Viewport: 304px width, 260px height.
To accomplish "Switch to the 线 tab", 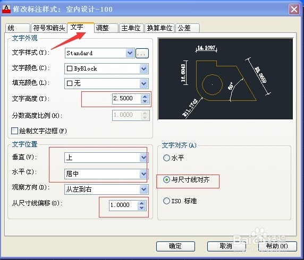I will (x=18, y=28).
